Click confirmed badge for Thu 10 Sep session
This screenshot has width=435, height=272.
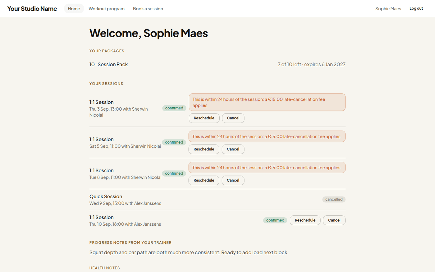pyautogui.click(x=275, y=220)
